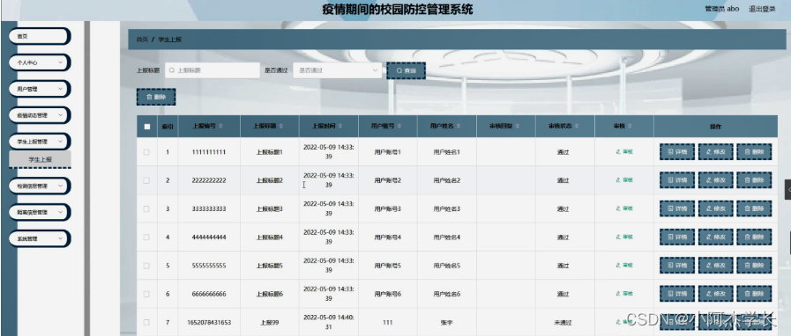Viewport: 791px width, 336px height.
Task: Sort by 上报时间 column sort icon
Action: (x=340, y=127)
